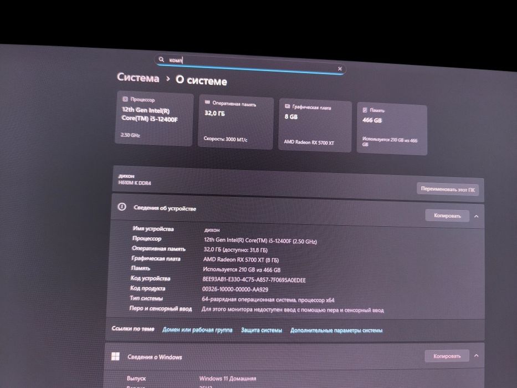Select AMD Radeon RX 5700 XT (8 ГБ) value
This screenshot has height=388, width=517.
(240, 259)
